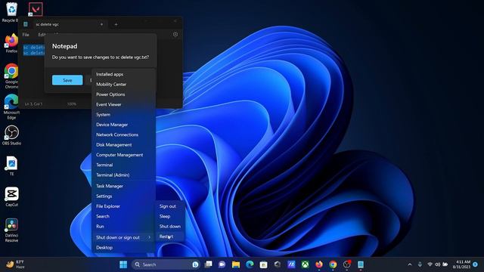This screenshot has width=484, height=272.
Task: Open Microsoft Edge on the taskbar
Action: [250, 264]
